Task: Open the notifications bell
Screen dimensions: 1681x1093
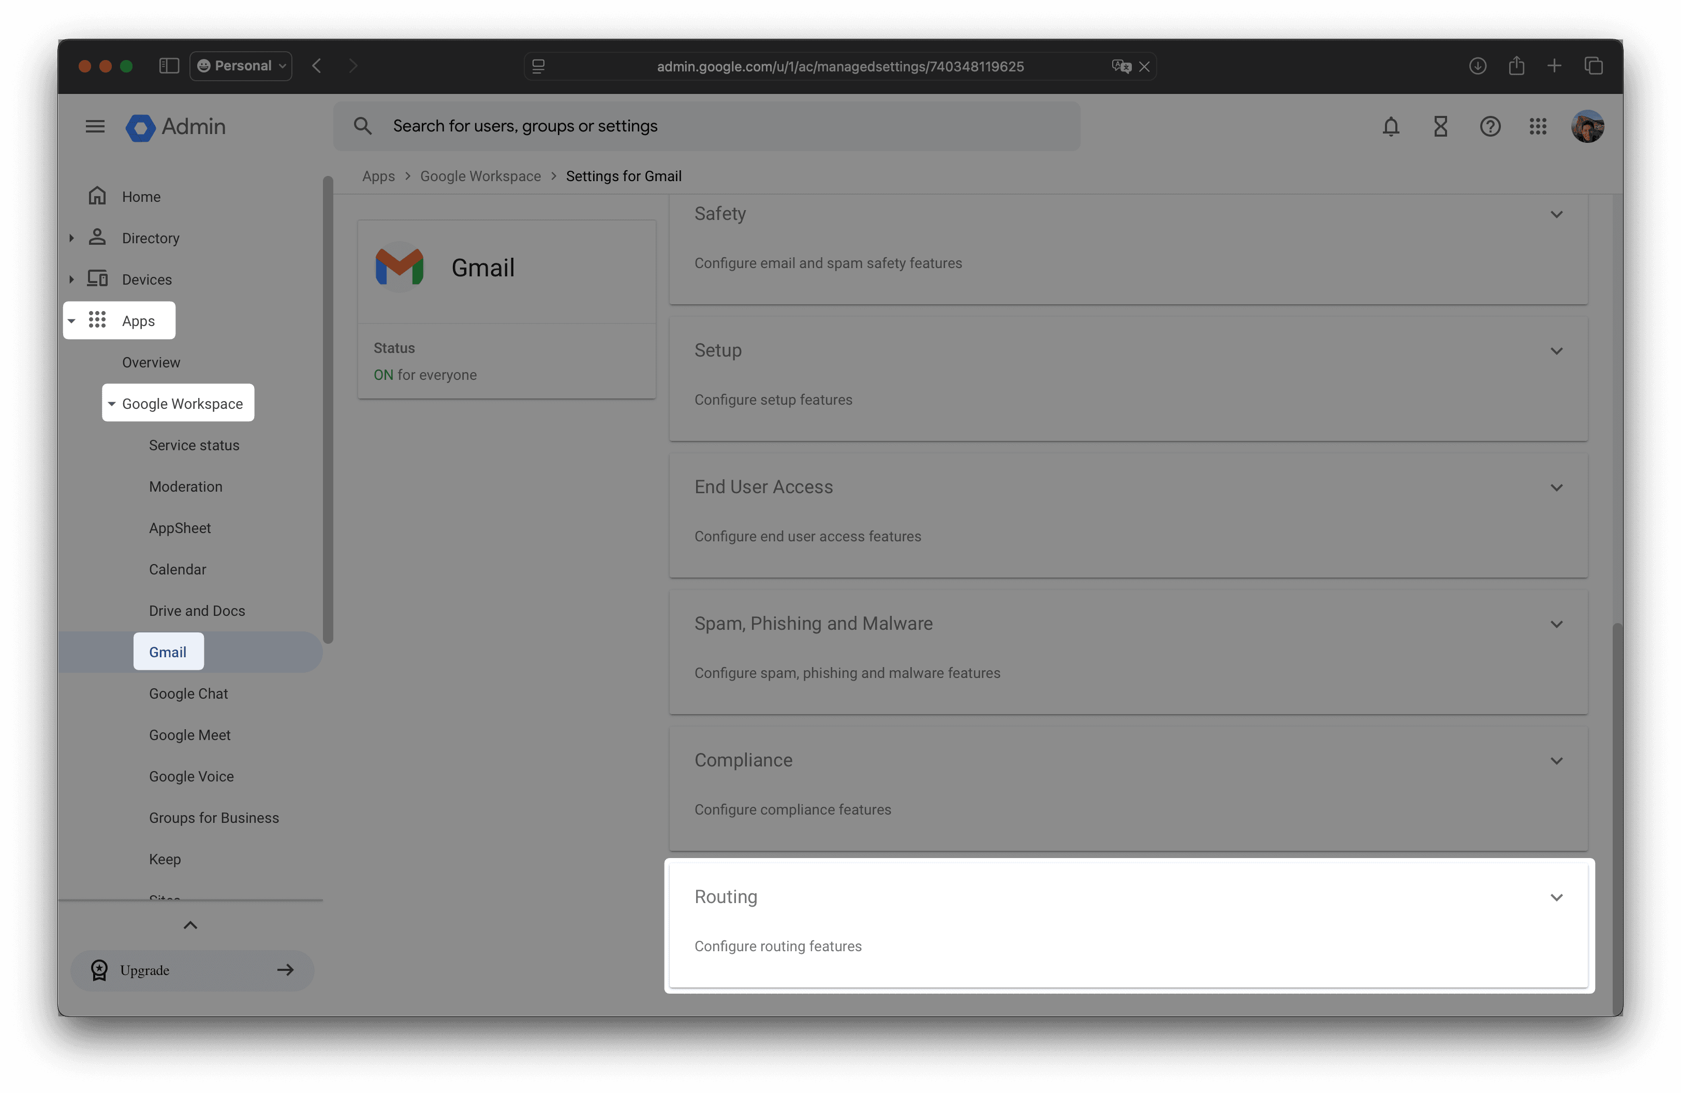Action: (1391, 127)
